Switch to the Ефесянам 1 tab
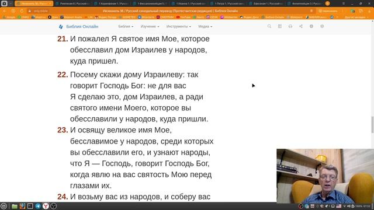Screen dimensions: 374x210 click(x=266, y=3)
